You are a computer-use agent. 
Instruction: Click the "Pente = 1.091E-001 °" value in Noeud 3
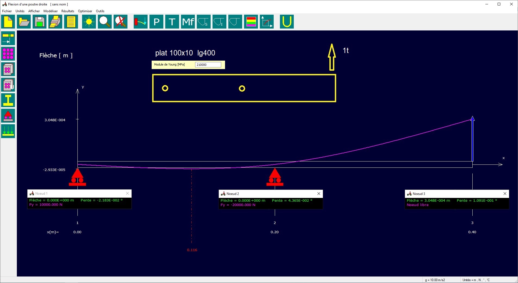tap(477, 201)
